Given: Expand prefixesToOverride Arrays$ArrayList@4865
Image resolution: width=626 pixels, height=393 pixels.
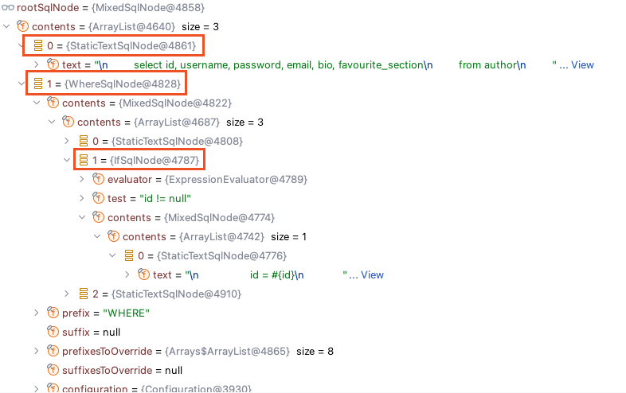Looking at the screenshot, I should coord(37,352).
